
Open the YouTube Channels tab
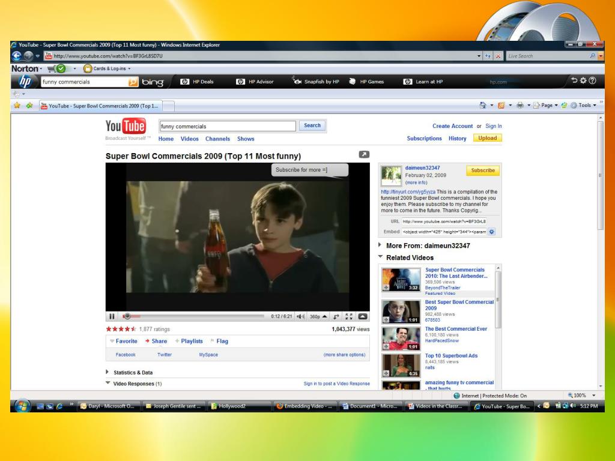pyautogui.click(x=217, y=139)
